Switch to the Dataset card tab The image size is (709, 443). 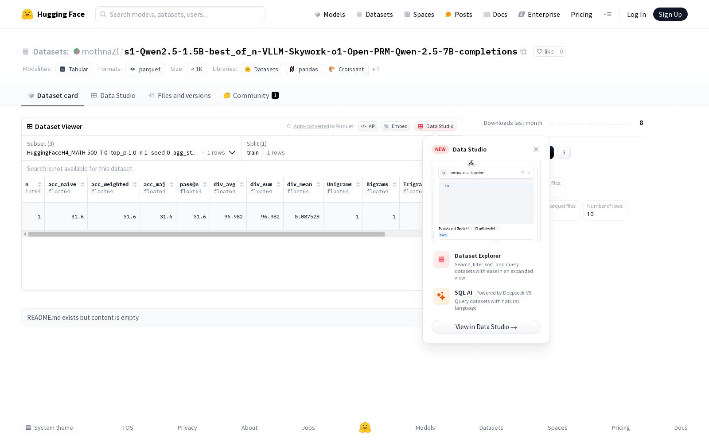(x=53, y=96)
